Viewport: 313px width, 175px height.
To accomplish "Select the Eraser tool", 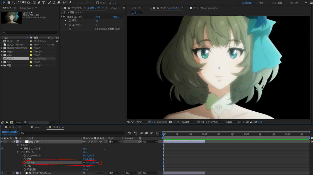I will [x=58, y=3].
